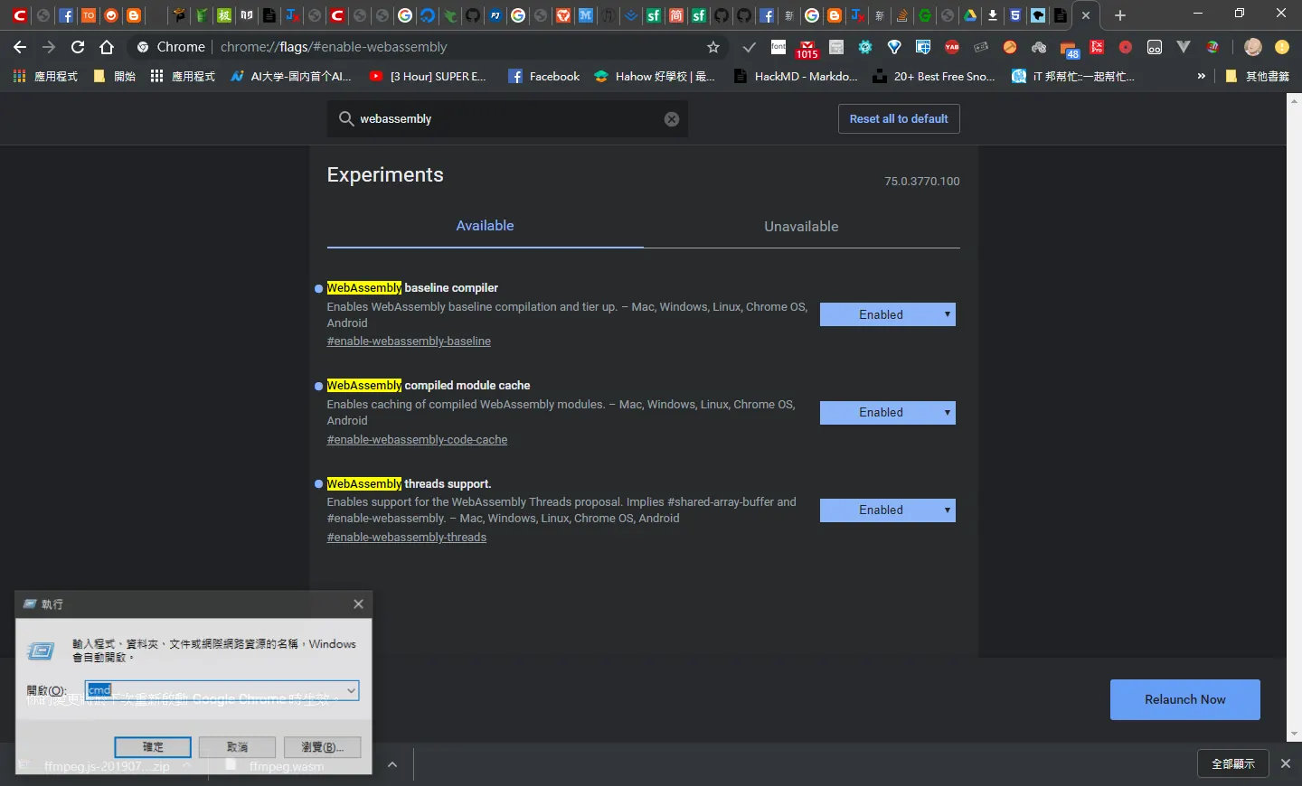Click the Relaunch Now button
Viewport: 1302px width, 786px height.
(1185, 699)
